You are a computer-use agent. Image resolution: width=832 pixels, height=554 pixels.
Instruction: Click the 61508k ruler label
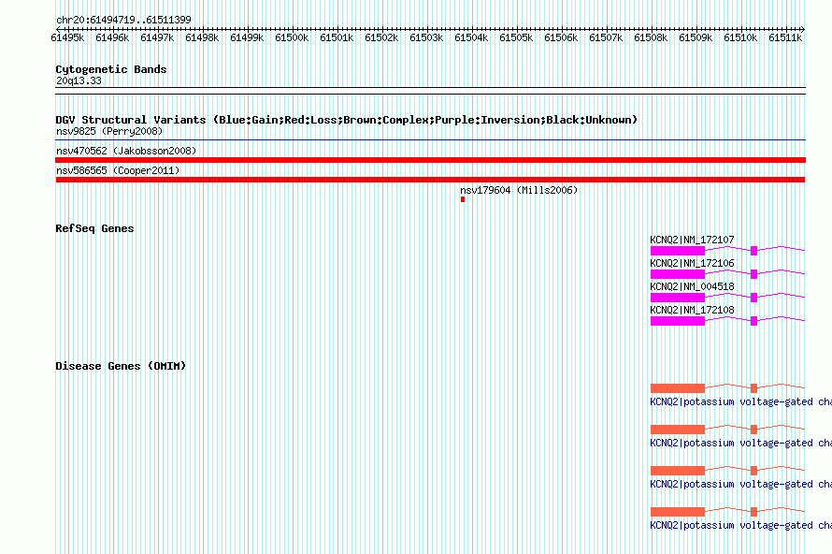coord(651,37)
